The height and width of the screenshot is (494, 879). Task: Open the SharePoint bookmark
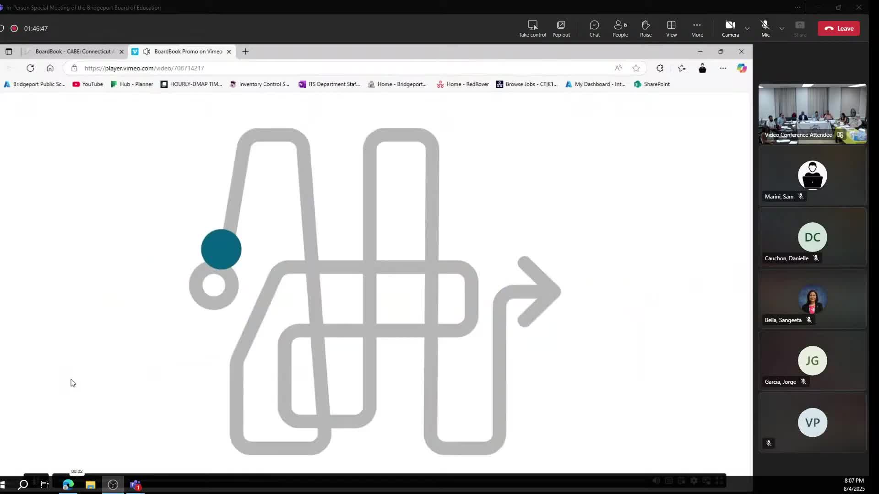pos(652,84)
